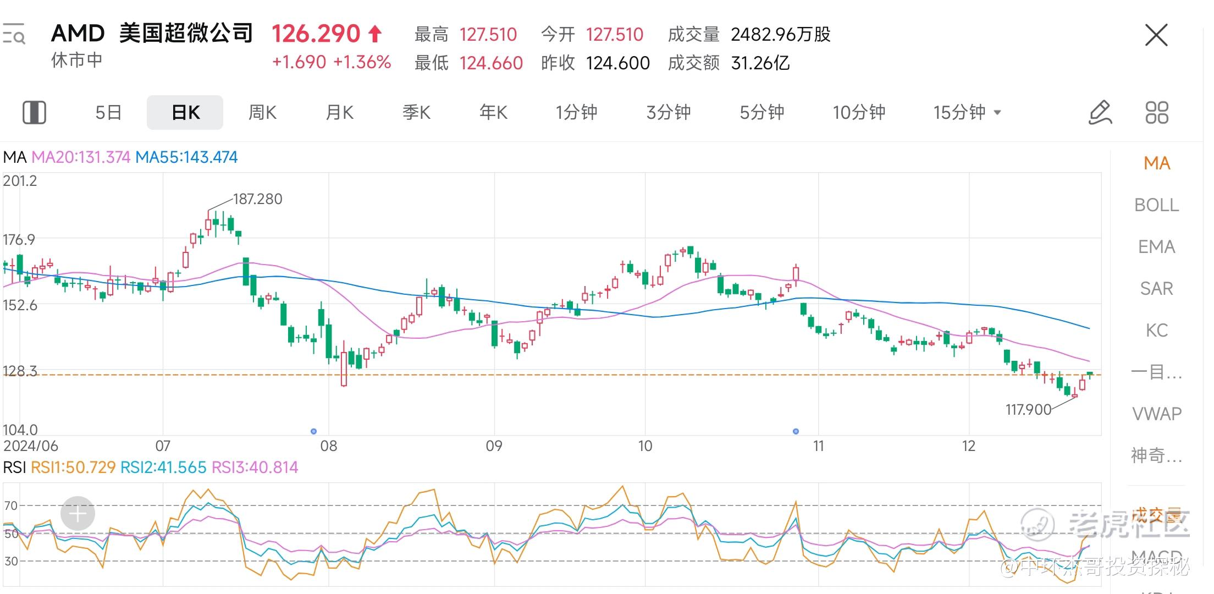Click the current price 126.290
Screen dimensions: 1214x594
(x=316, y=34)
